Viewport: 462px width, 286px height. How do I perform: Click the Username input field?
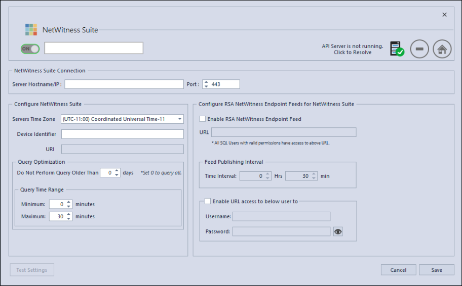coord(281,216)
